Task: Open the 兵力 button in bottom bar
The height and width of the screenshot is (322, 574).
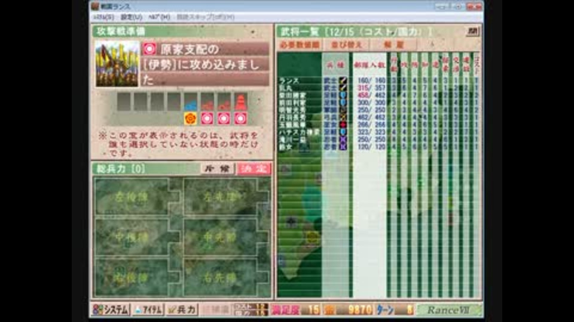Action: (182, 309)
